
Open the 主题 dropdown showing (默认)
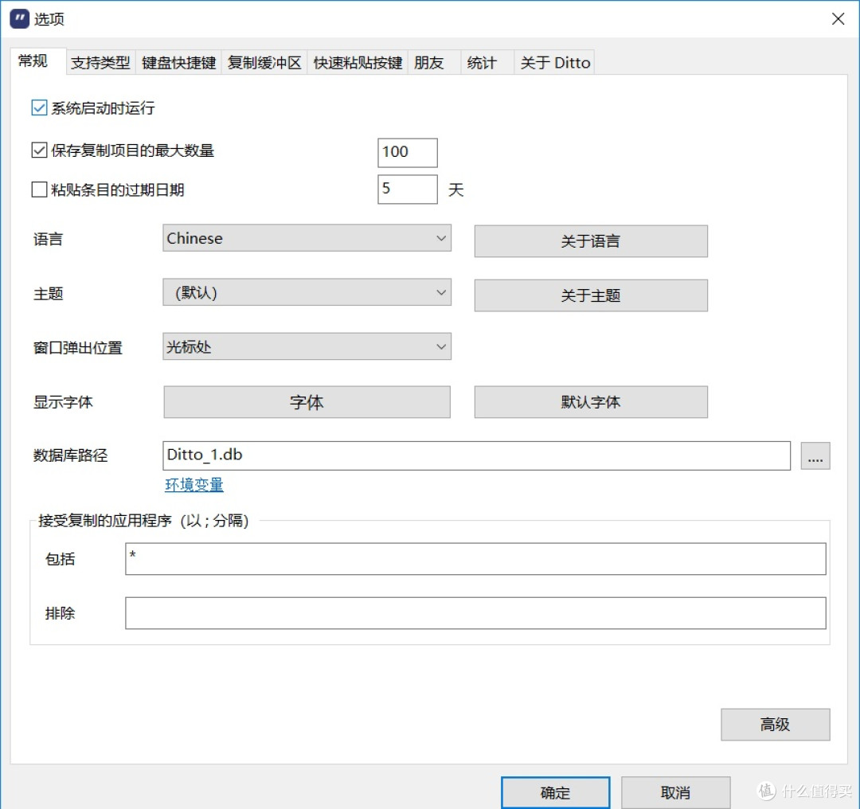coord(307,292)
